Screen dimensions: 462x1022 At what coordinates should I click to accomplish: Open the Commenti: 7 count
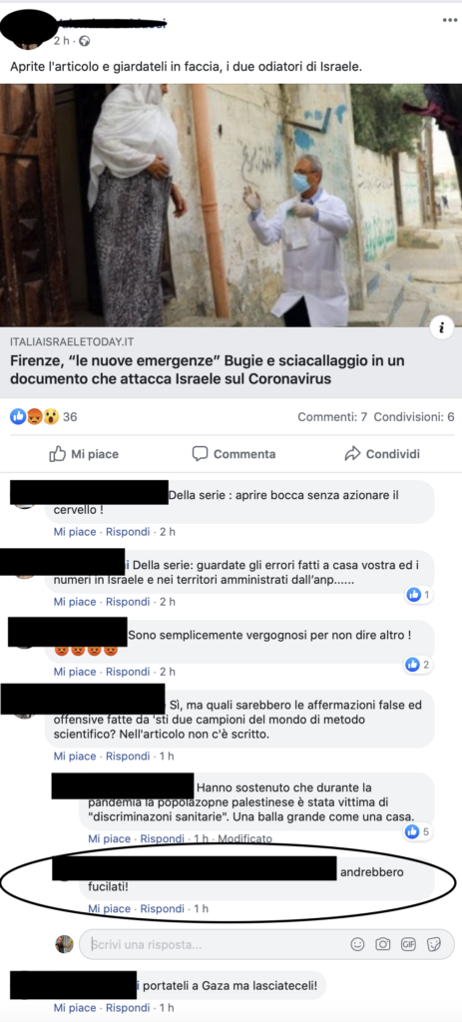[x=332, y=416]
